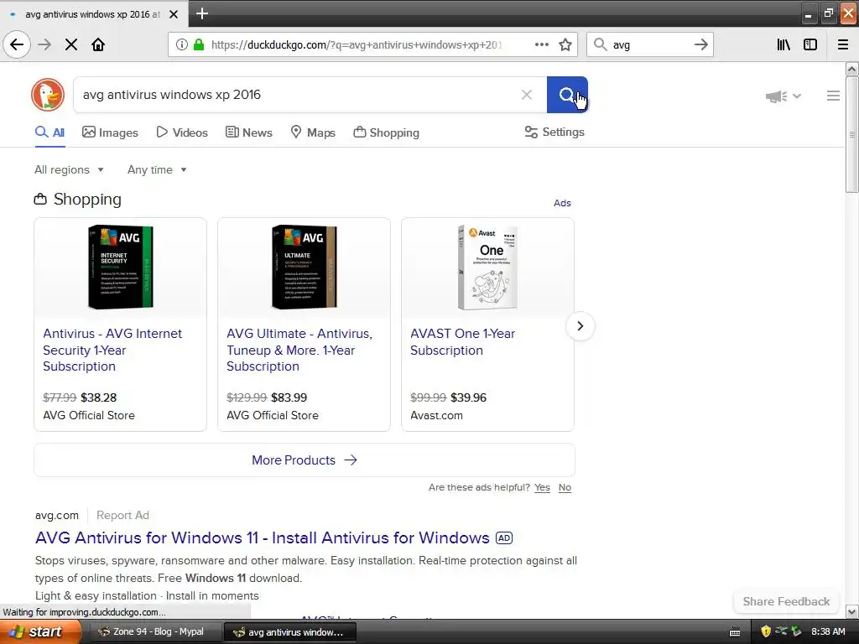Viewport: 859px width, 644px height.
Task: Open the browser hamburger menu
Action: pyautogui.click(x=842, y=44)
